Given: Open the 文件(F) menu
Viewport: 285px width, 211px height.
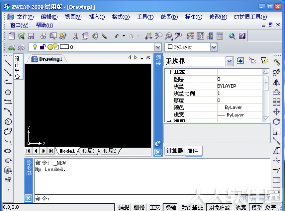Looking at the screenshot, I should tap(25, 17).
